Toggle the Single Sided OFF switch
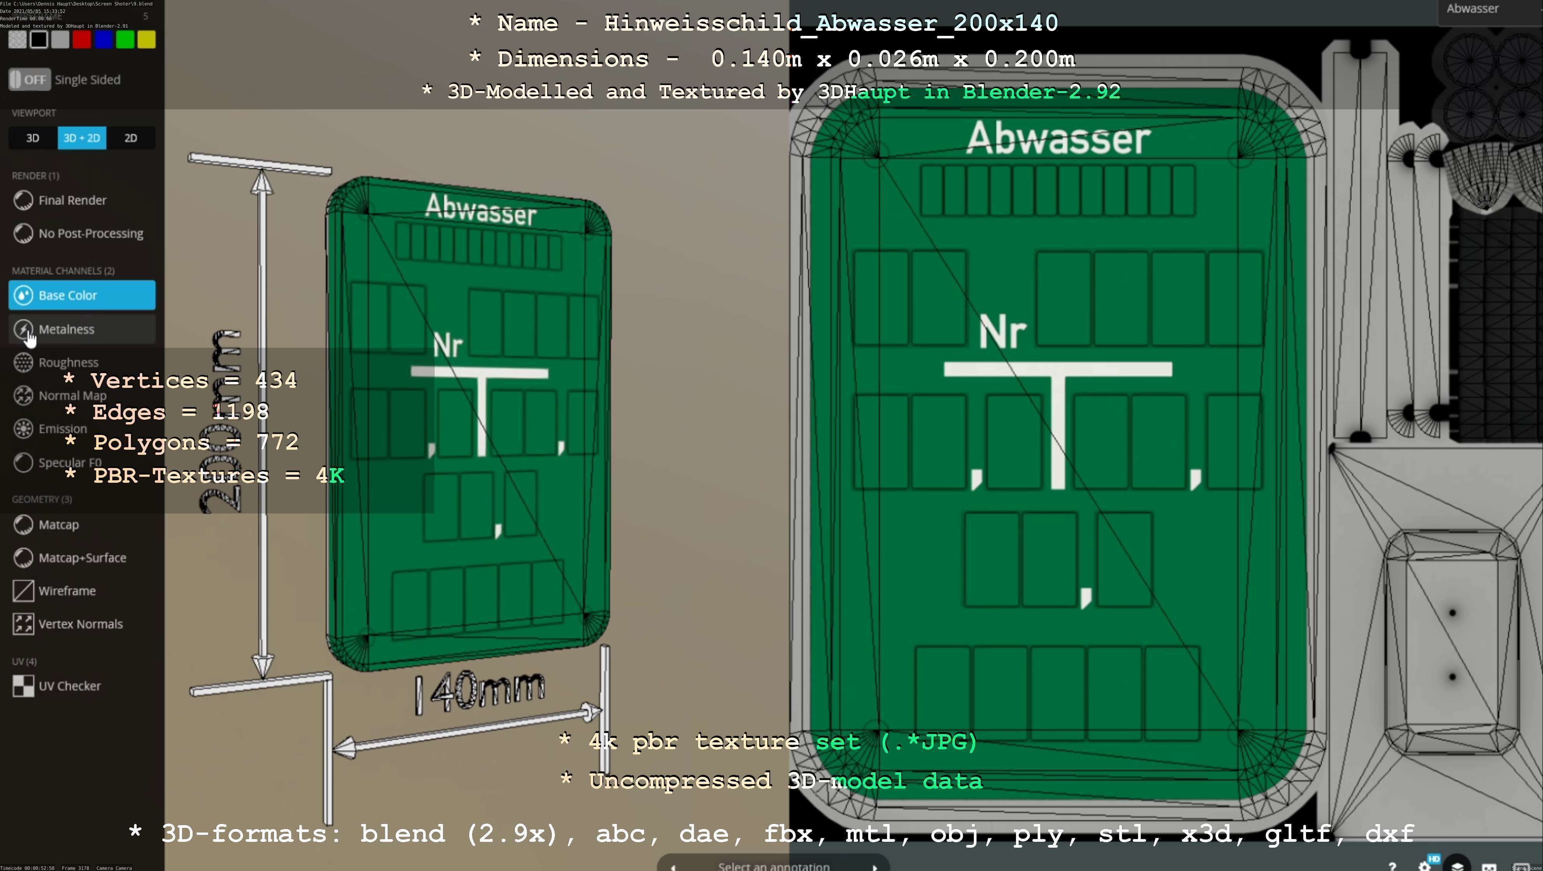1543x871 pixels. (x=29, y=80)
